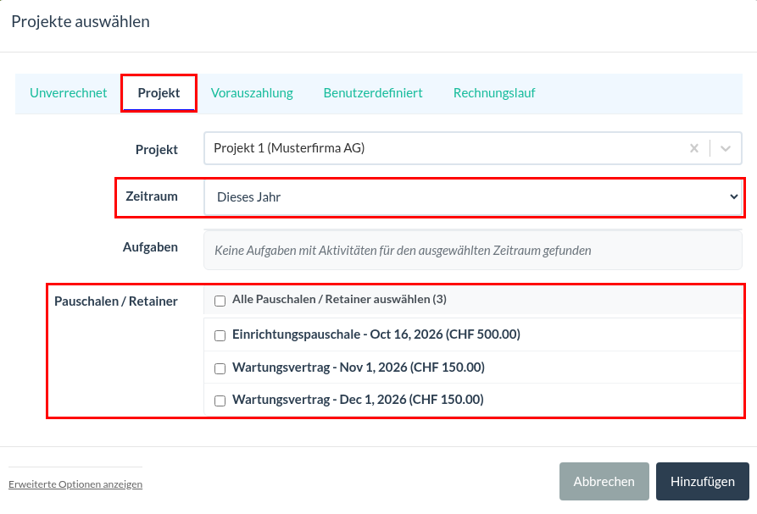Switch to the Rechnungslauf tab
Screen dimensions: 757x514
pyautogui.click(x=494, y=93)
